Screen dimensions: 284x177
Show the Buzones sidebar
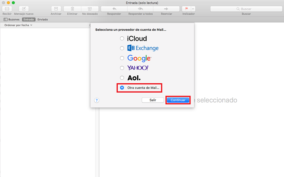pos(12,19)
